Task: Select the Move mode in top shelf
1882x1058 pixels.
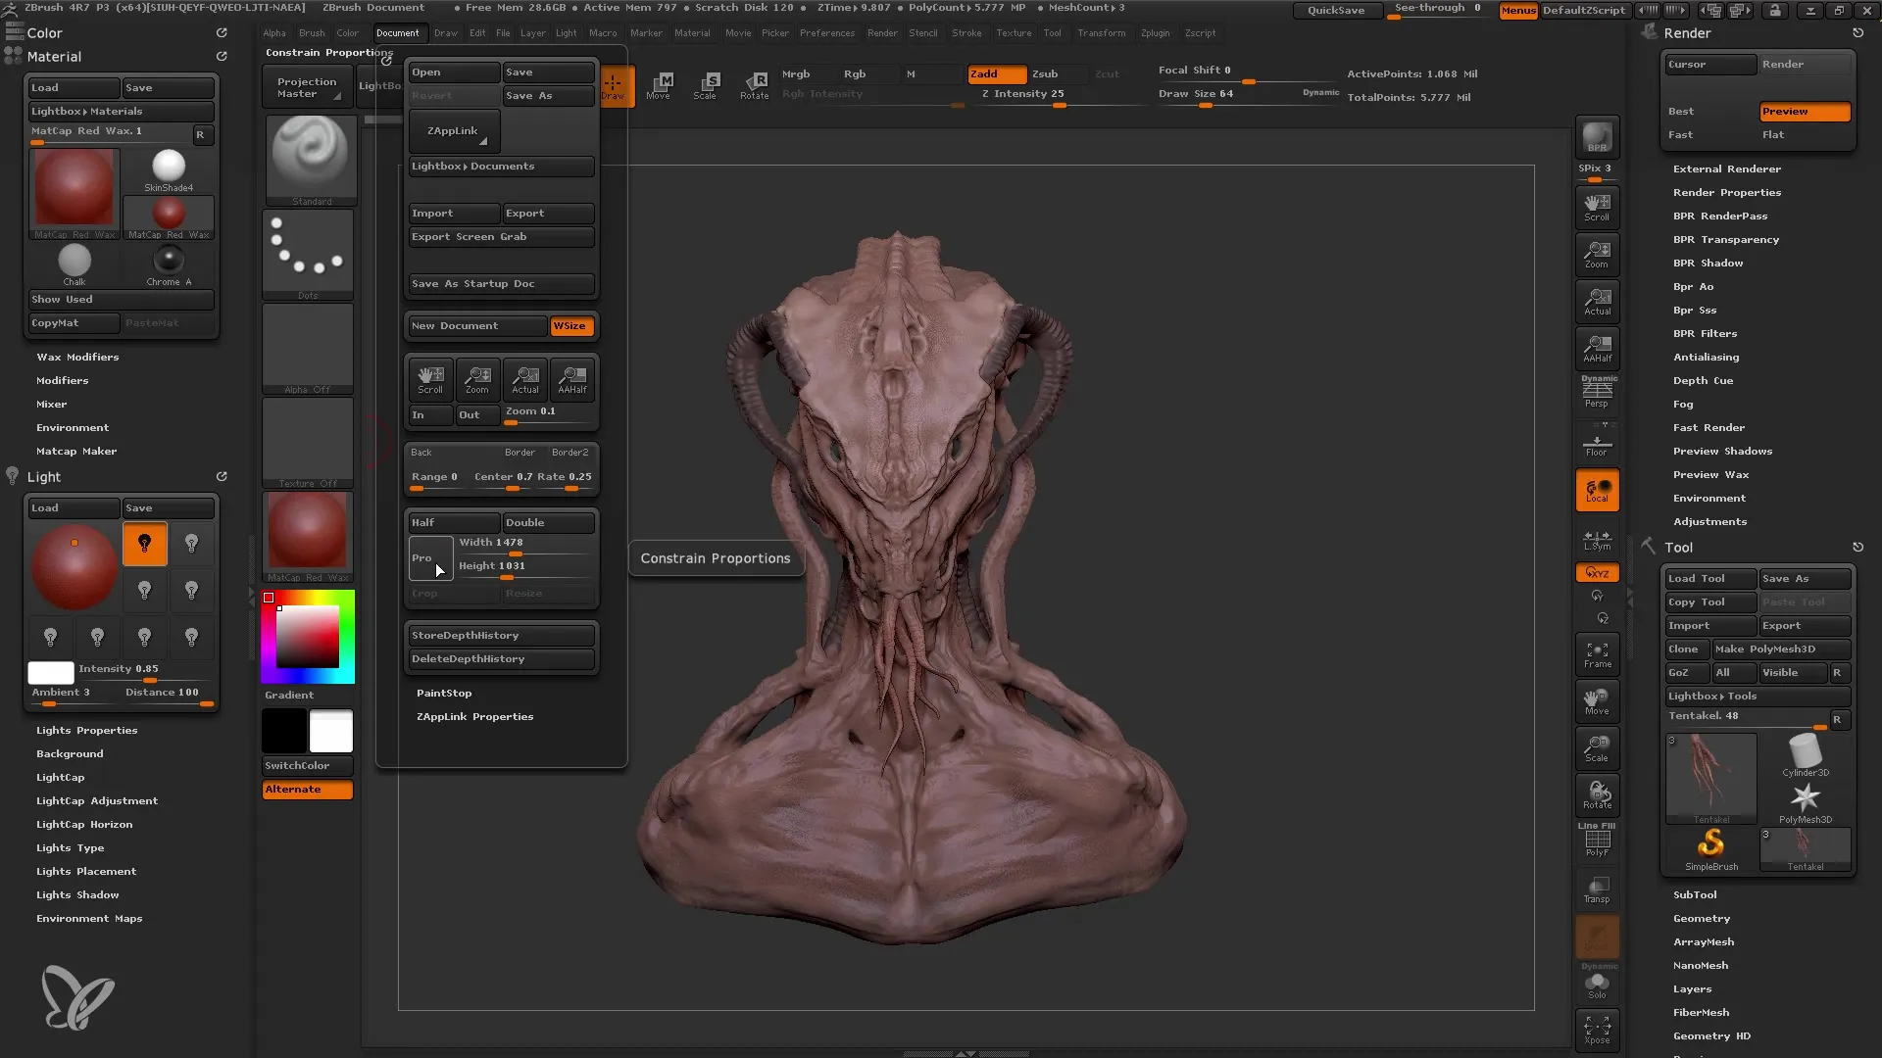Action: (x=659, y=86)
